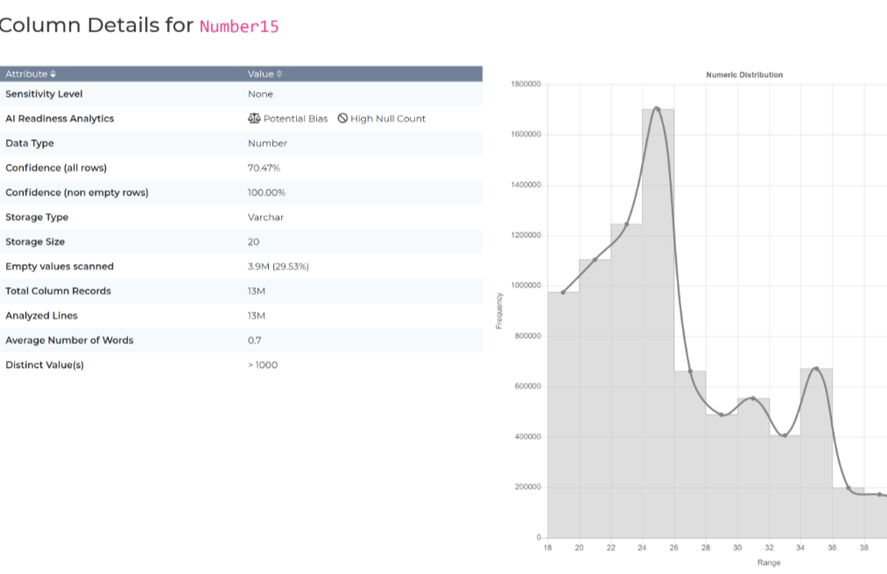Click the first histogram bar at range 19
887x574 pixels.
click(x=563, y=420)
